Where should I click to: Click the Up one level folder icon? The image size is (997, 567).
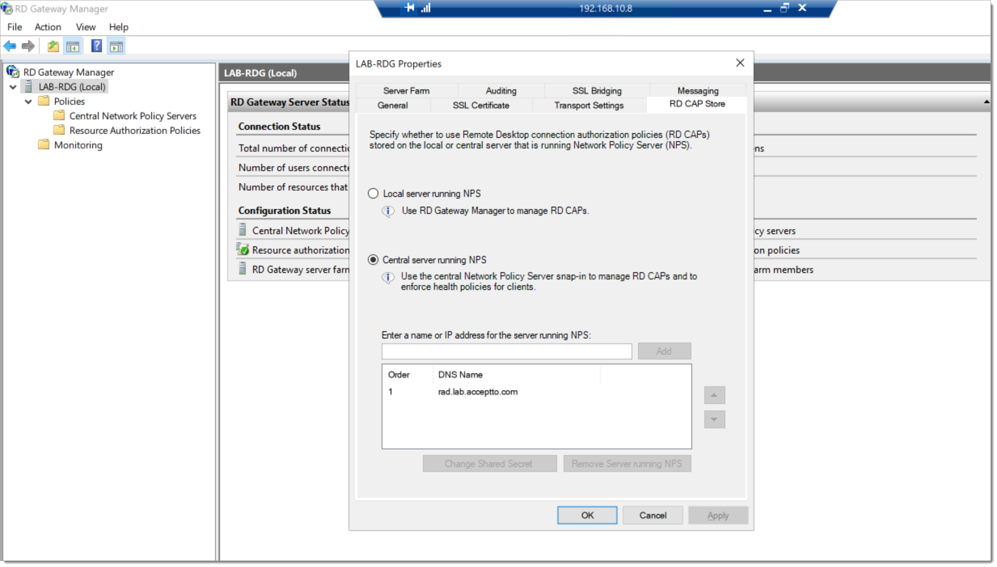point(53,47)
